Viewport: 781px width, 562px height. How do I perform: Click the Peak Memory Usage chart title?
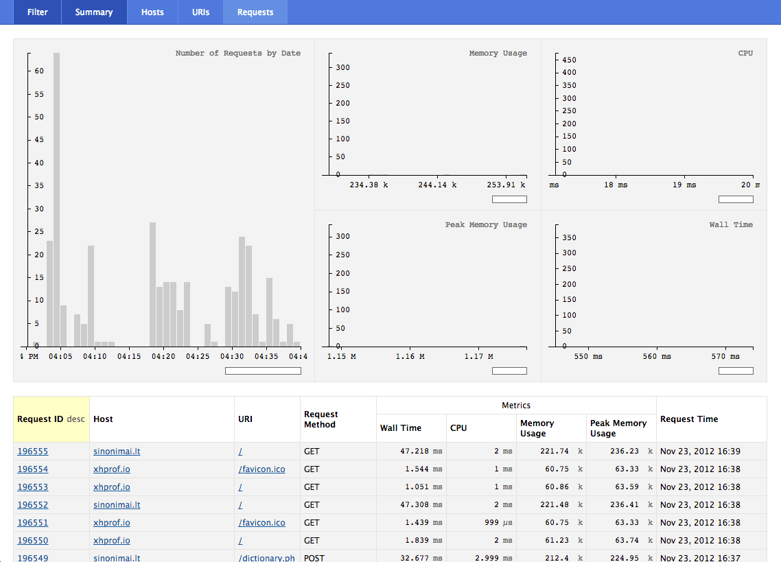point(486,224)
